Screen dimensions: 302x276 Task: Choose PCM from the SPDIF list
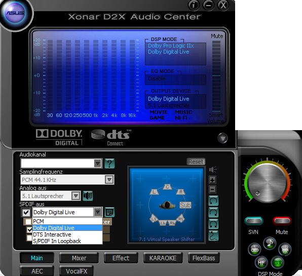point(67,221)
